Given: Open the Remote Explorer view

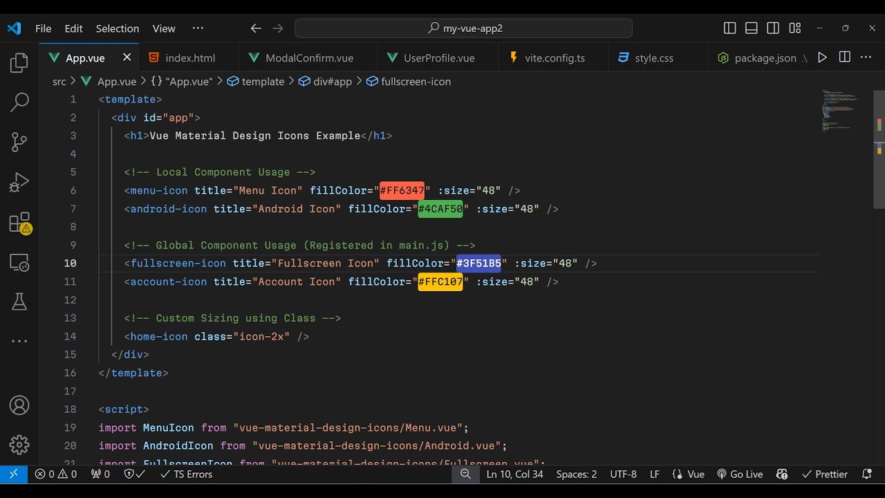Looking at the screenshot, I should click(19, 262).
